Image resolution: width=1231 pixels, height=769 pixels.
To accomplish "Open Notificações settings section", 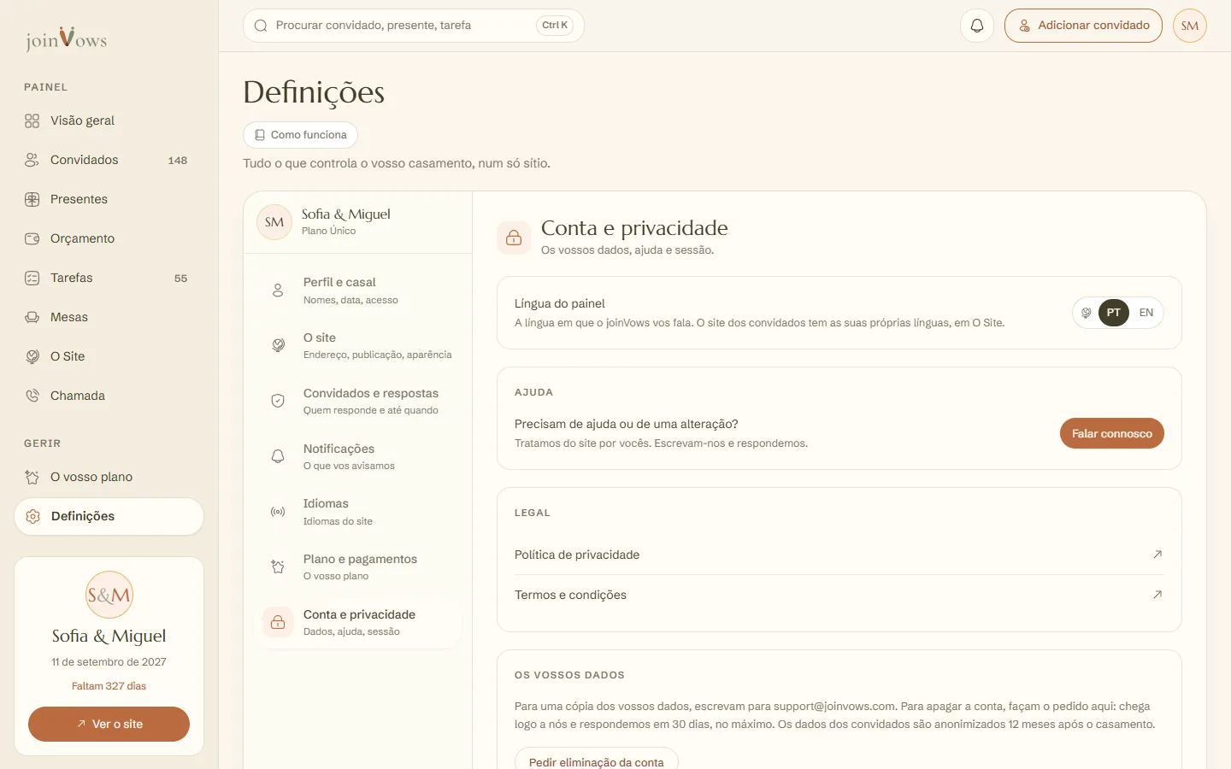I will 357,456.
